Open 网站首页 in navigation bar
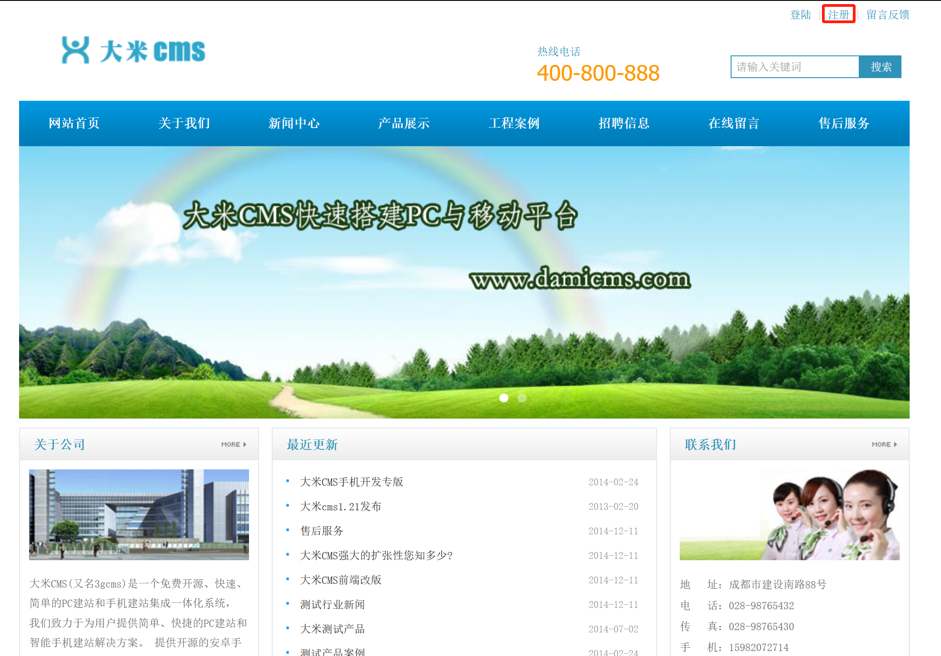The image size is (941, 656). [x=74, y=123]
